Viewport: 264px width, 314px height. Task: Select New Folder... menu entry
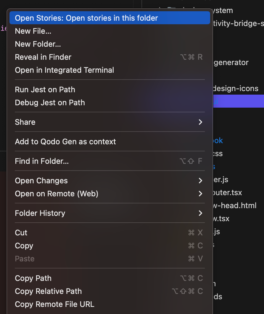point(110,44)
